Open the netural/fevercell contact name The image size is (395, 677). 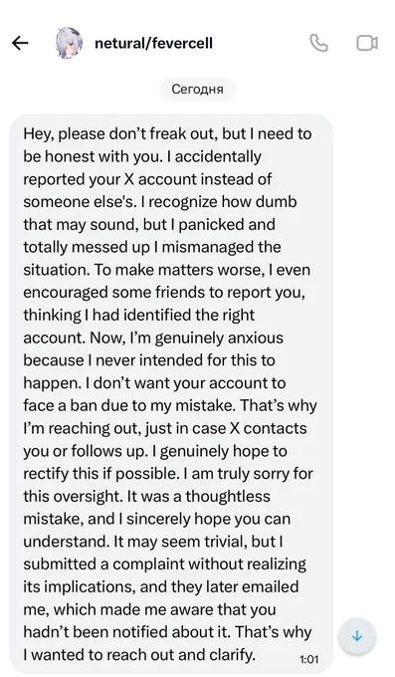point(153,43)
